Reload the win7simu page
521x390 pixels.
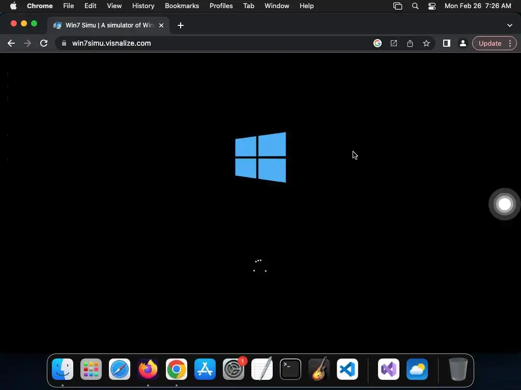pyautogui.click(x=44, y=43)
